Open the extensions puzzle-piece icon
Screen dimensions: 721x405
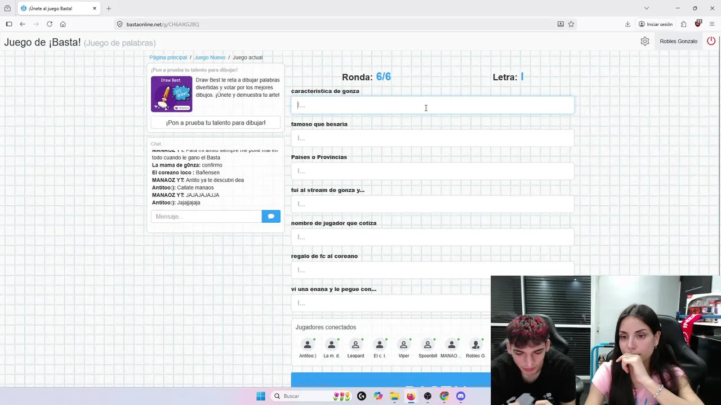point(683,24)
